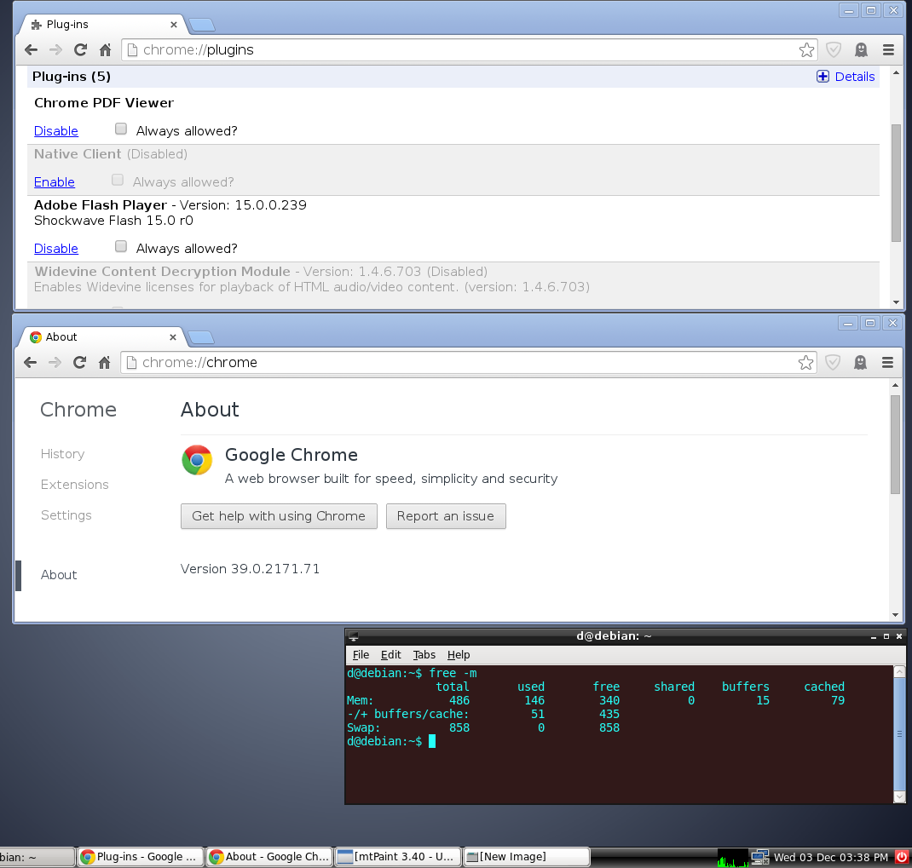Disable Chrome PDF Viewer plug-in
912x868 pixels.
tap(56, 131)
